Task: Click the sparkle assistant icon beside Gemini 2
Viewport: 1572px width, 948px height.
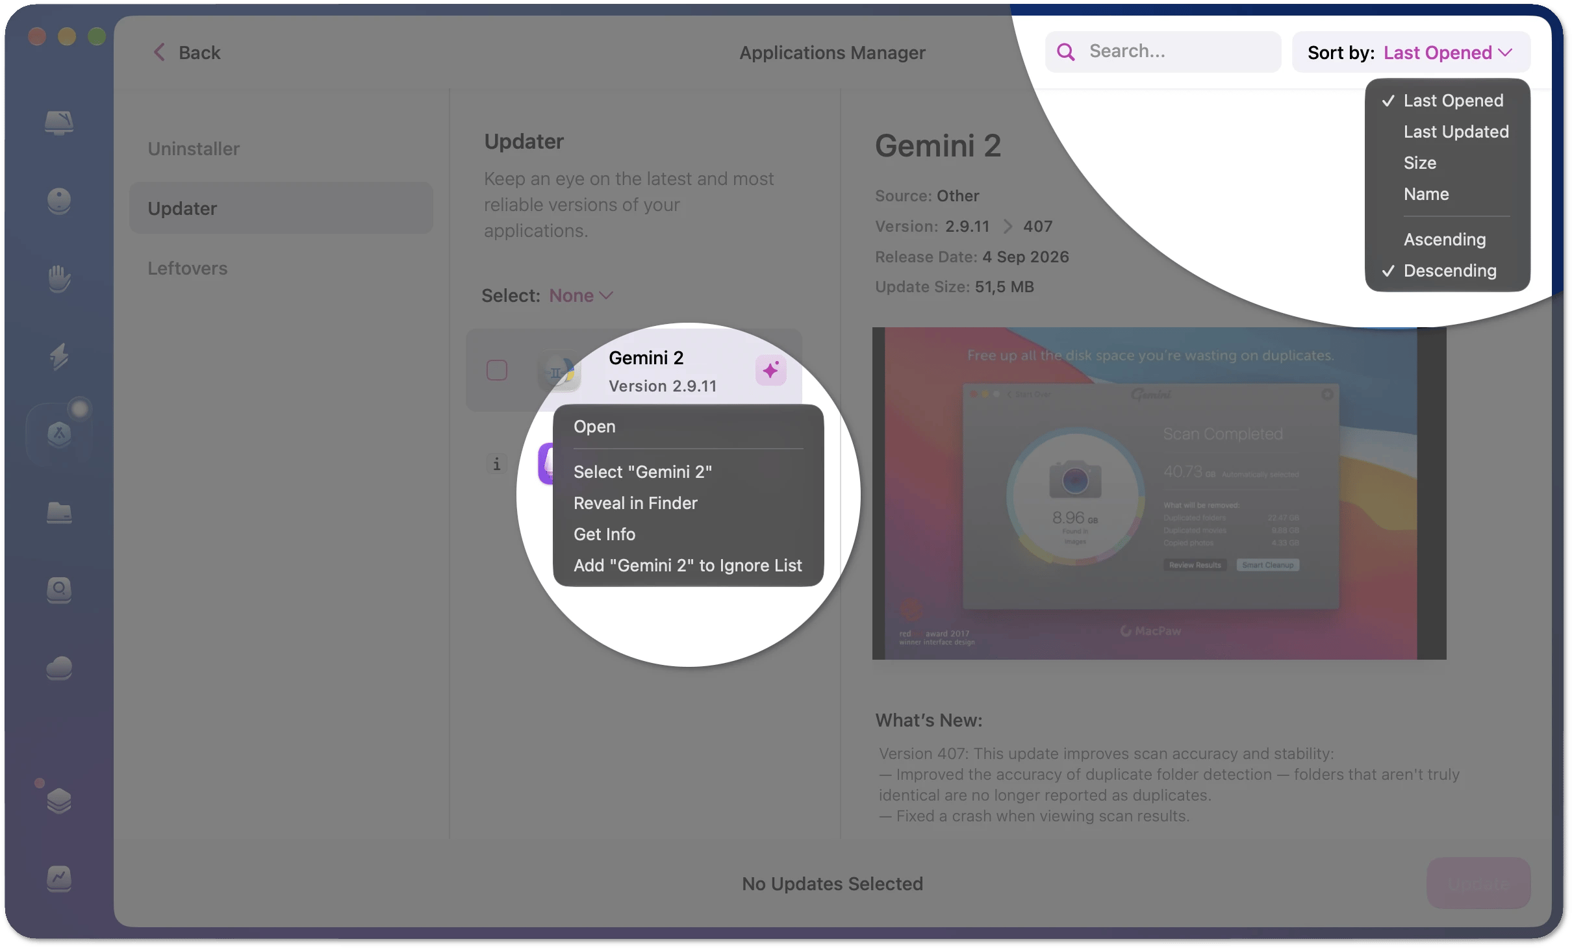Action: point(770,370)
